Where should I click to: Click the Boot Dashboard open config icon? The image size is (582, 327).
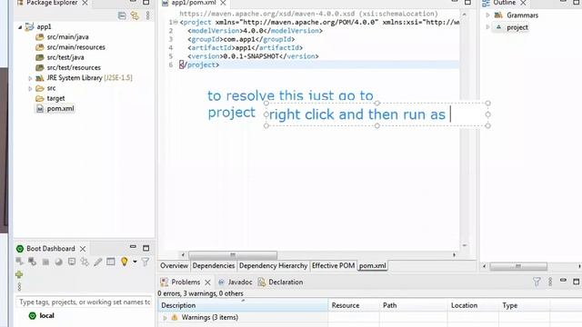click(85, 262)
